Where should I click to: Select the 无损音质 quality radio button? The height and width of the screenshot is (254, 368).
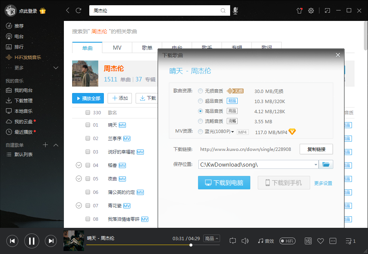point(201,90)
